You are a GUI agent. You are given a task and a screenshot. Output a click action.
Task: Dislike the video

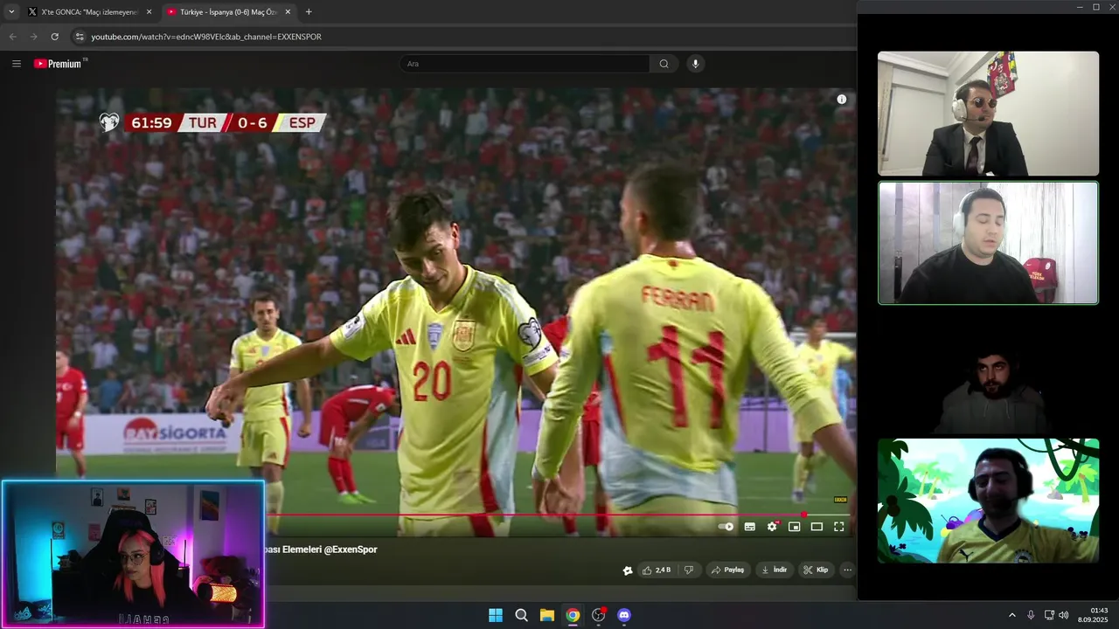coord(689,570)
